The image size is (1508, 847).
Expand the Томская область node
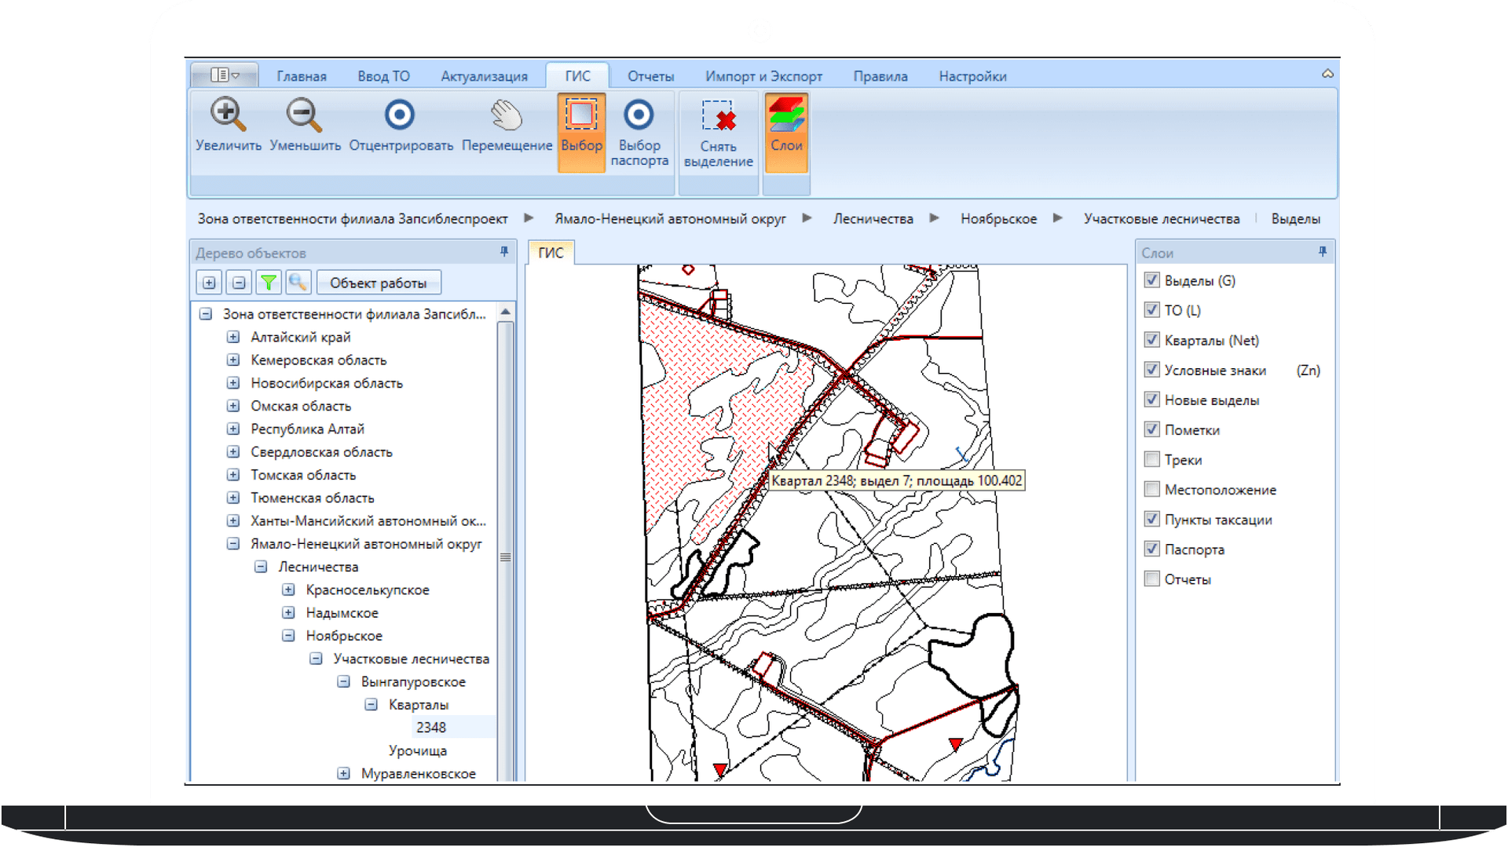(233, 475)
